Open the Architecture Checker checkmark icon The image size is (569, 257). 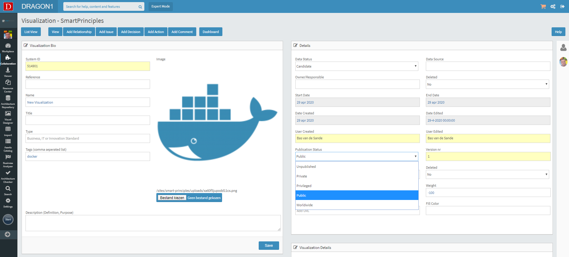[x=8, y=173]
